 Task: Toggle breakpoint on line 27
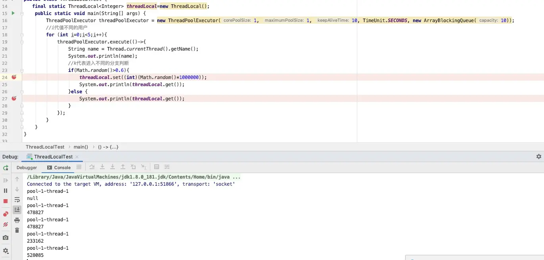pos(14,98)
